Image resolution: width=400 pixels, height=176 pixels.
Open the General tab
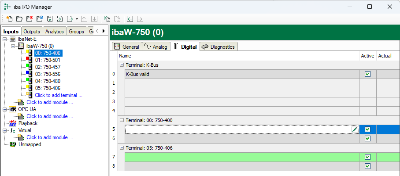tap(127, 47)
